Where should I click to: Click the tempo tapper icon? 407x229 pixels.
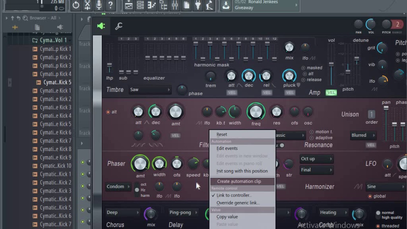[x=209, y=5]
